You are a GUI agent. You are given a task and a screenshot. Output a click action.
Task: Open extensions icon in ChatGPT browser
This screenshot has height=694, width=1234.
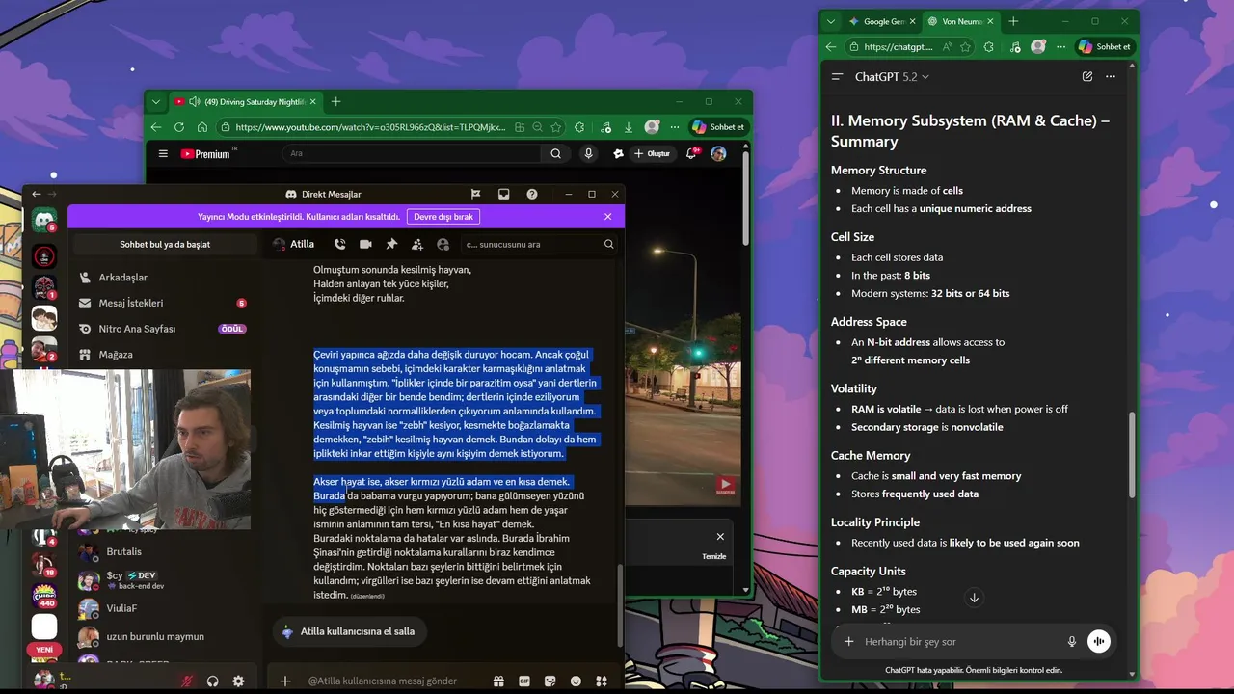[988, 46]
